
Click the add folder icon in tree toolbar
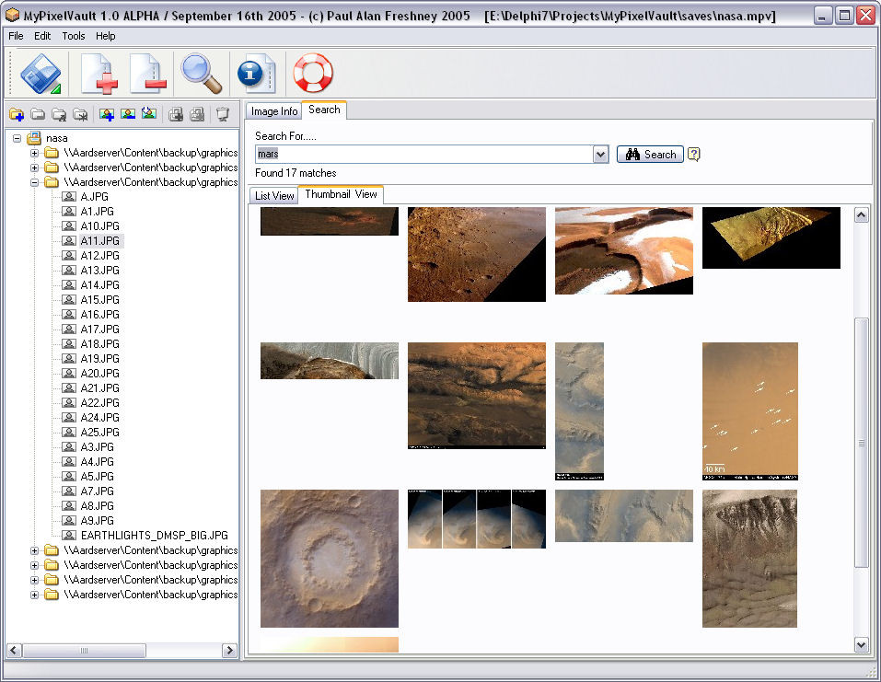click(x=16, y=115)
